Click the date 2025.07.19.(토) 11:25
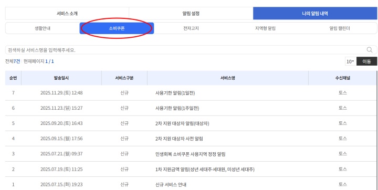The image size is (378, 190). click(61, 169)
